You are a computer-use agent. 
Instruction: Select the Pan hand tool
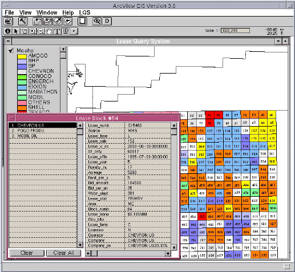(x=49, y=31)
